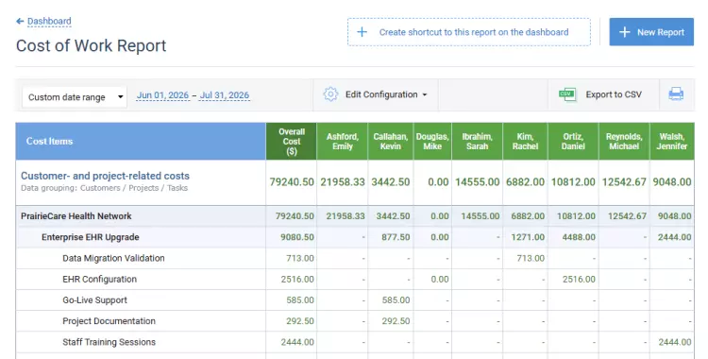This screenshot has width=708, height=359.
Task: Select the Enterprise EHR Upgrade project row
Action: pos(355,237)
